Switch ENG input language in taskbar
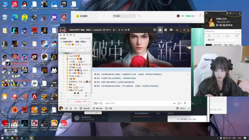Screen dimensions: 249x140 pos(234,138)
